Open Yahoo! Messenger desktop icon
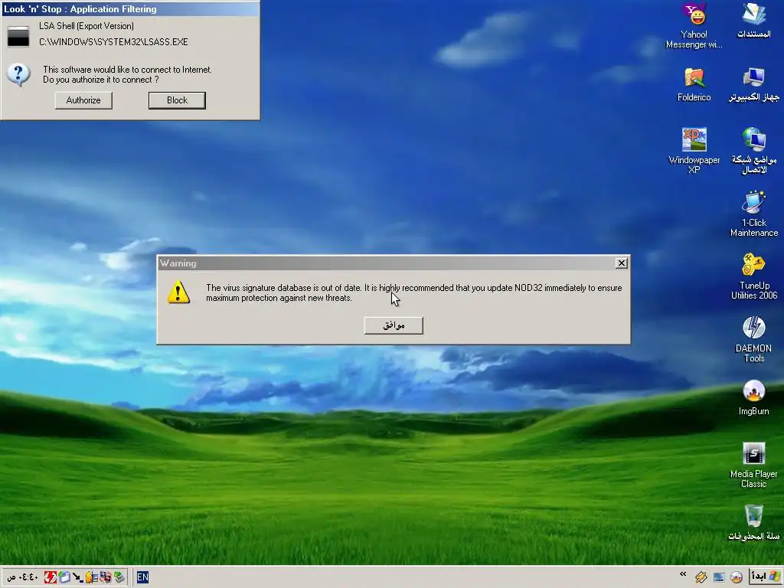The height and width of the screenshot is (588, 784). click(694, 25)
